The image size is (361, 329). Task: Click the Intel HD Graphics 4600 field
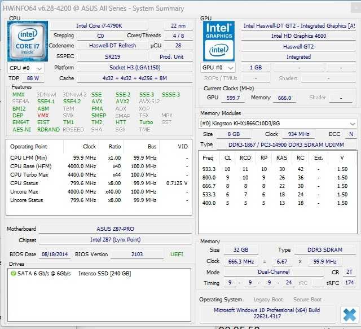tap(298, 36)
